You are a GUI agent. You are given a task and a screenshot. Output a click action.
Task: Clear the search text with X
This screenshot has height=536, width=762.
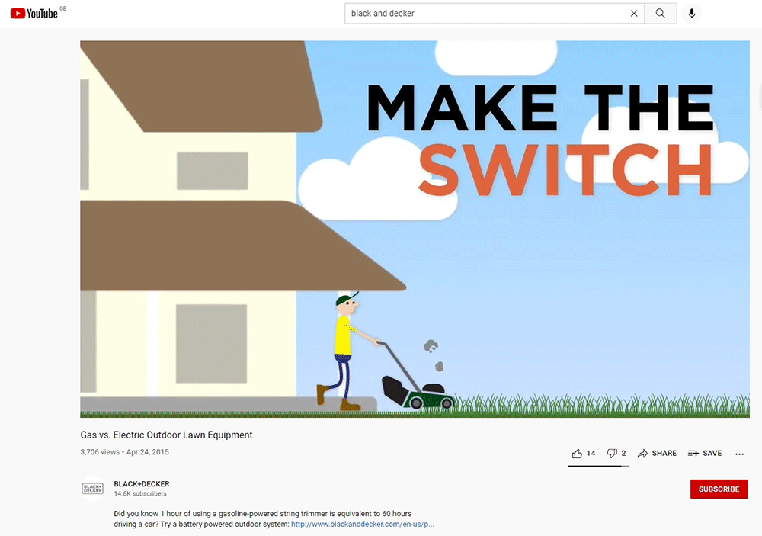(634, 14)
